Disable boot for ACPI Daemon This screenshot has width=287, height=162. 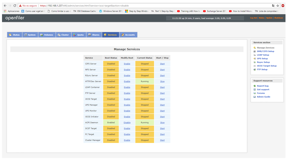click(x=127, y=123)
